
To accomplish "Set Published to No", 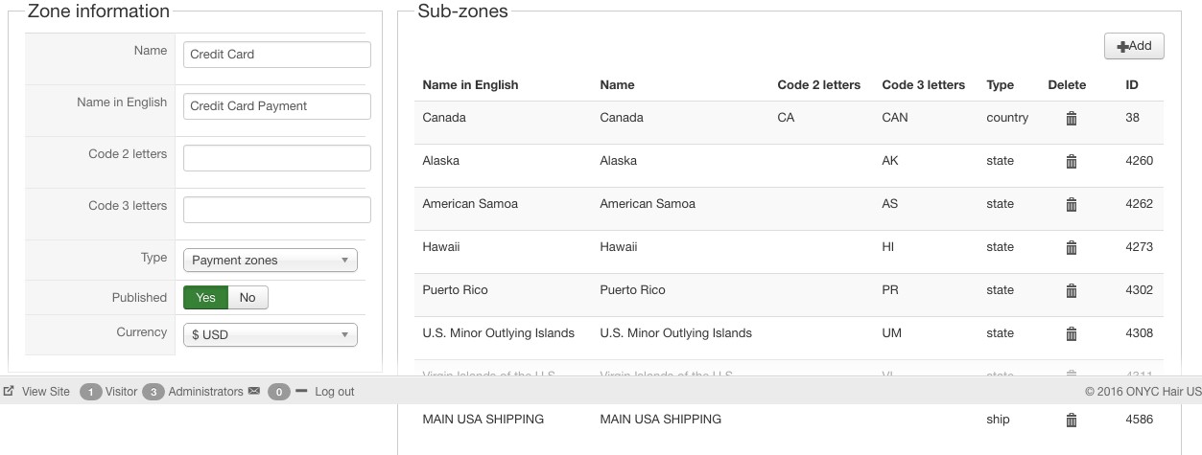I will 247,298.
